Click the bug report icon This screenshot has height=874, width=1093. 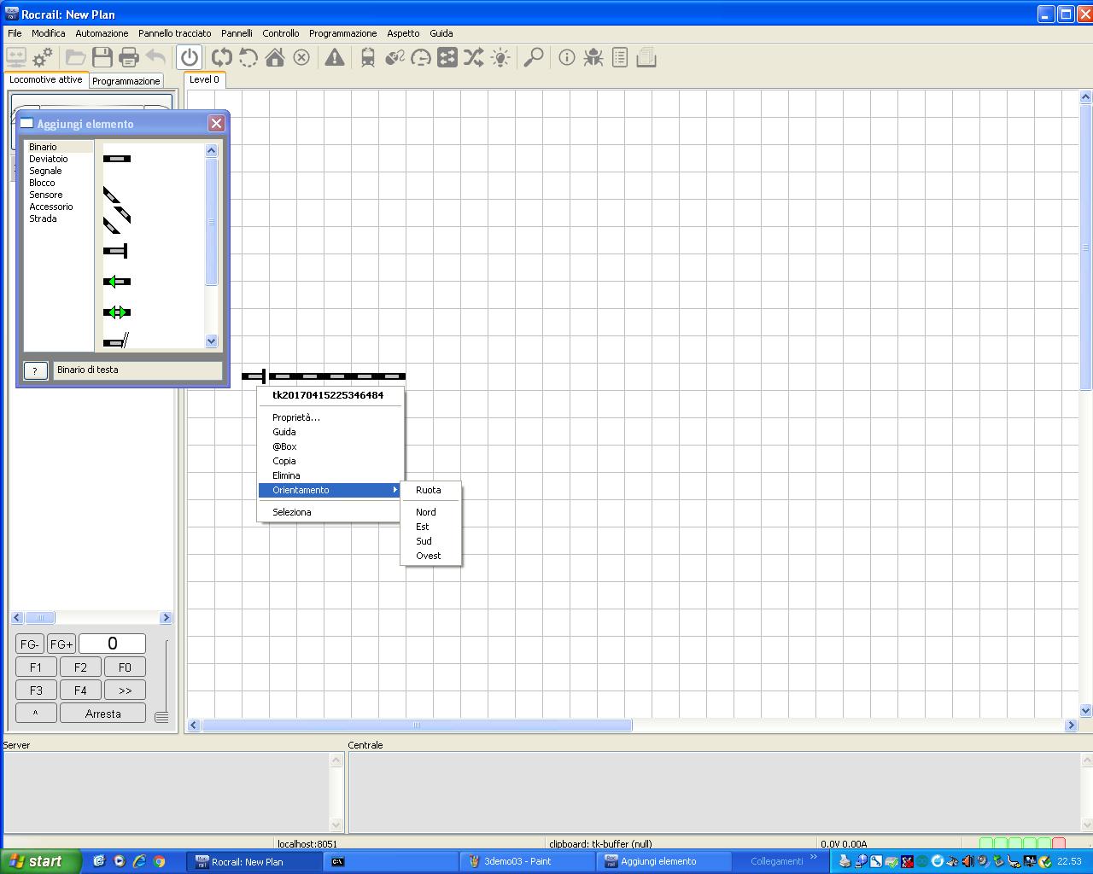[x=593, y=58]
